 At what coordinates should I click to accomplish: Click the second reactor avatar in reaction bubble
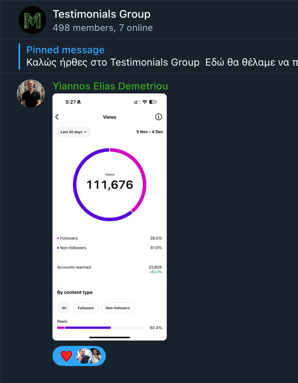[95, 356]
